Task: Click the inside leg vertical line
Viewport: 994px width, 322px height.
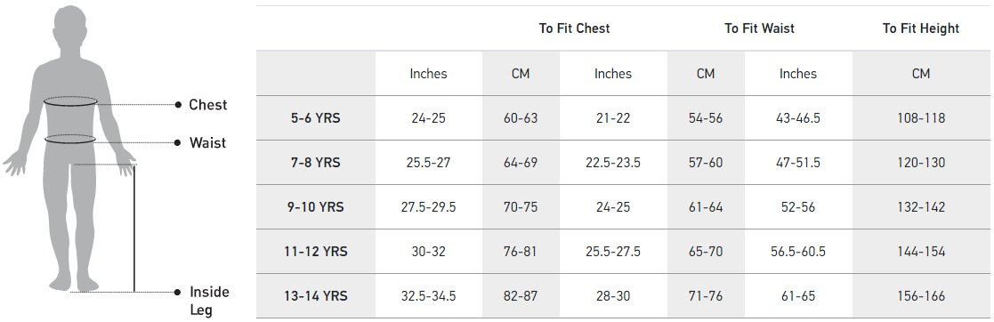Action: point(134,229)
